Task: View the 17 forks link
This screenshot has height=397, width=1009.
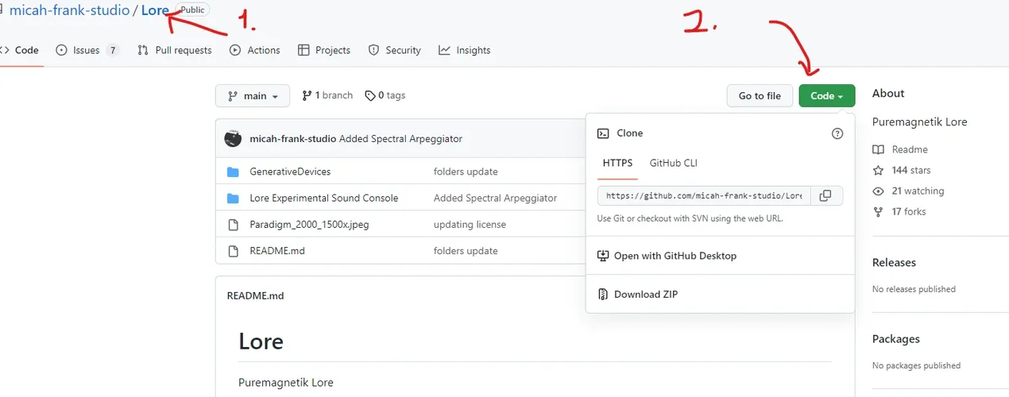Action: click(899, 211)
